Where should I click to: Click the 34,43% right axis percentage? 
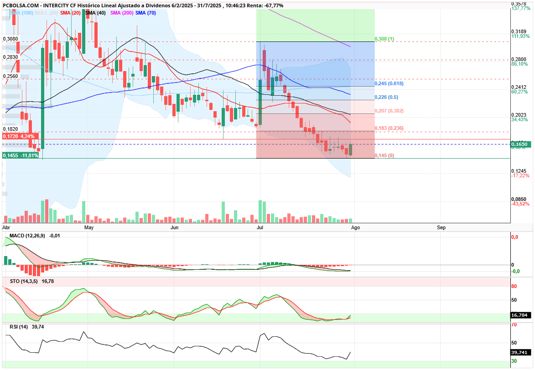(x=519, y=120)
